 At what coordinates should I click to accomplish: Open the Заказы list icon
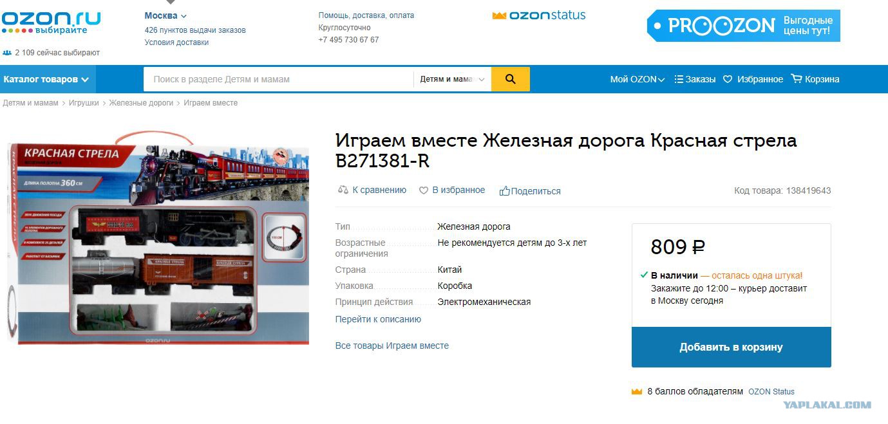click(x=679, y=79)
